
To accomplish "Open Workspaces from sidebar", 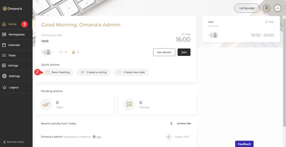I will pos(16,35).
